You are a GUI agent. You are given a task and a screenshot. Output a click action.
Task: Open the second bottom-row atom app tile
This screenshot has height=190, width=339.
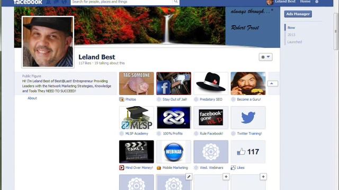tap(174, 182)
